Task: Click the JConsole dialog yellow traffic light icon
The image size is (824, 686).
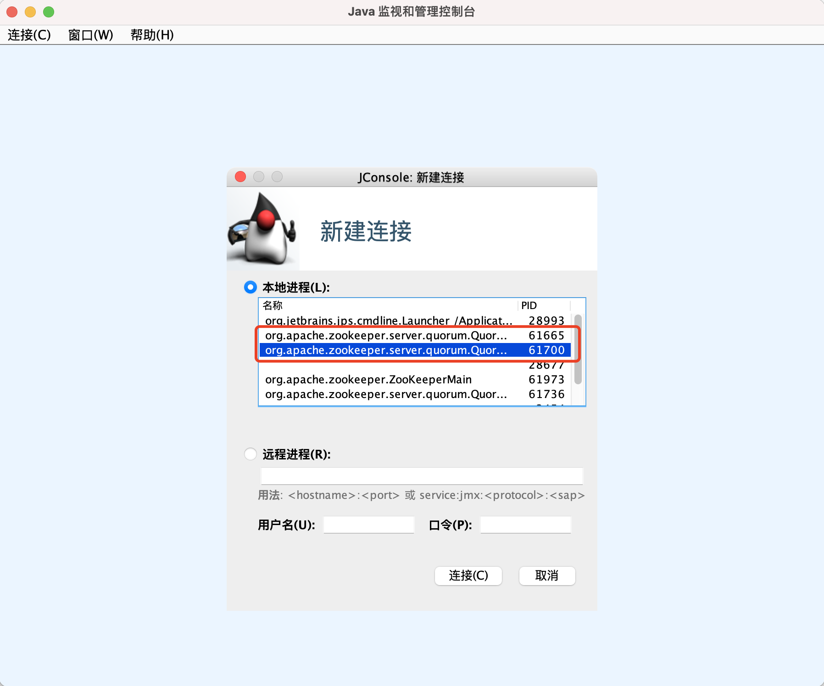Action: tap(258, 177)
